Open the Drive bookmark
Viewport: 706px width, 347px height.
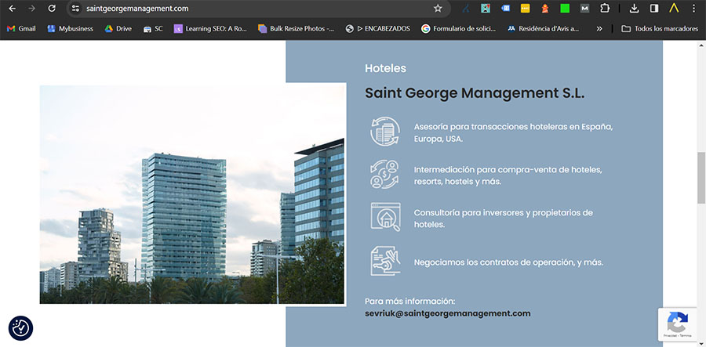pyautogui.click(x=118, y=28)
